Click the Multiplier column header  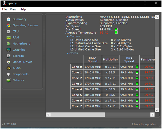point(111,60)
